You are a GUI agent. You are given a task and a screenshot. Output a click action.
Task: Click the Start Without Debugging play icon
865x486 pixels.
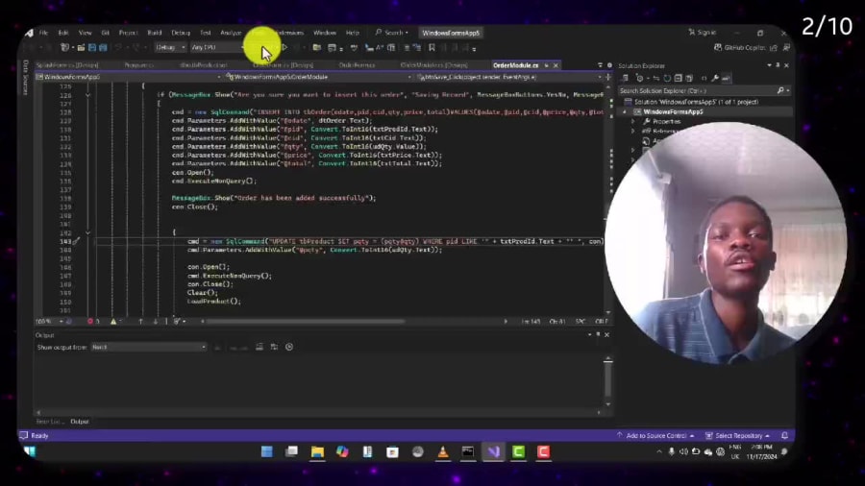(284, 48)
